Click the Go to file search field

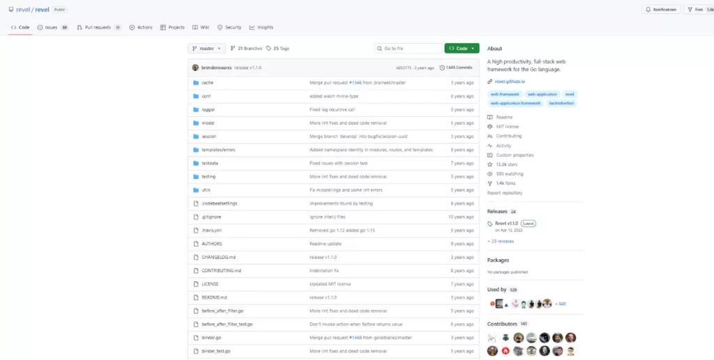point(408,48)
